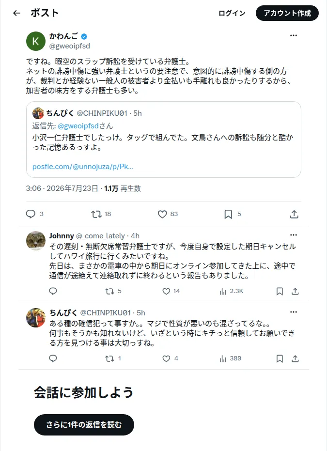The width and height of the screenshot is (327, 451).
Task: Share the main post via upload icon
Action: tap(294, 214)
